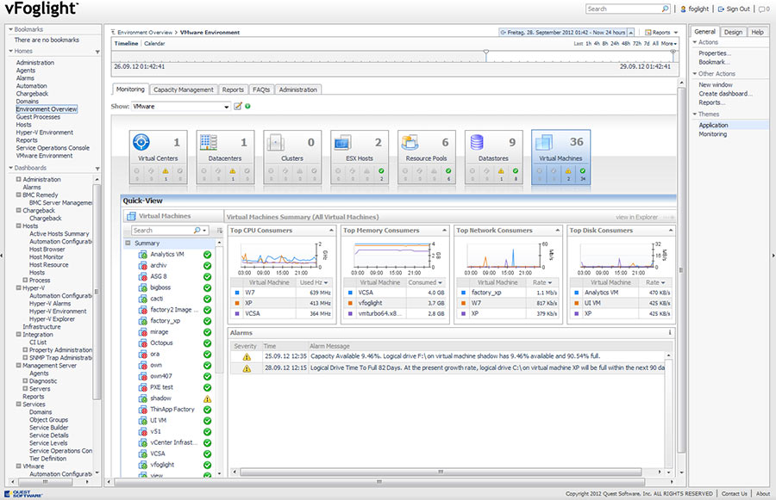Viewport: 776px width, 500px height.
Task: Click the Quest Software logo
Action: click(23, 494)
